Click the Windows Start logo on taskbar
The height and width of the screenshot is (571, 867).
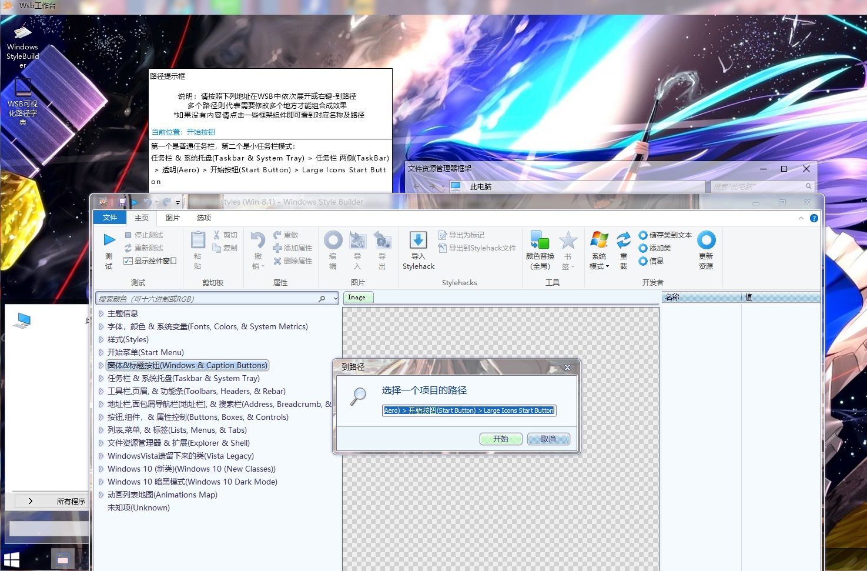(11, 560)
